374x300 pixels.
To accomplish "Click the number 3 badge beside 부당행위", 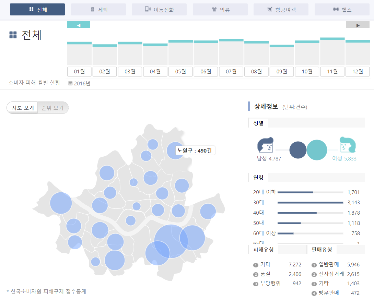I will pyautogui.click(x=256, y=284).
